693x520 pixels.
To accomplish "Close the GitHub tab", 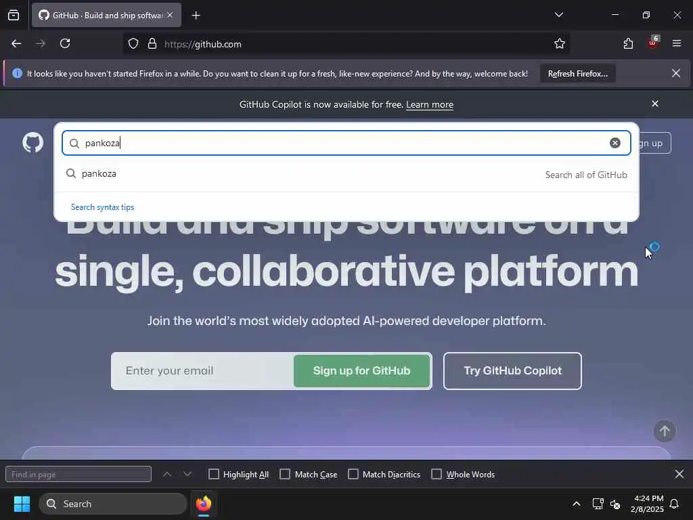I will [x=170, y=15].
